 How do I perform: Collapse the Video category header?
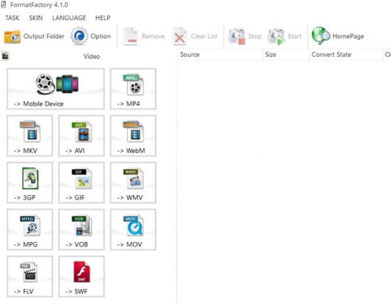(91, 56)
